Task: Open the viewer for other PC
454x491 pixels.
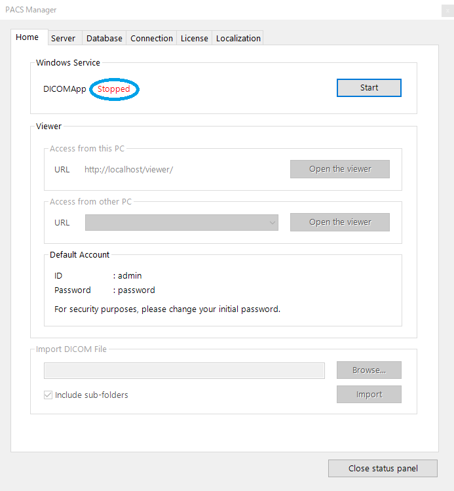Action: [340, 222]
